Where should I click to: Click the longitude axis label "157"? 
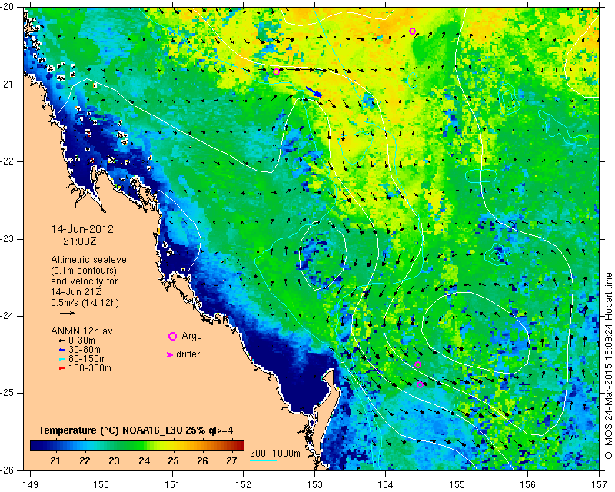599,484
